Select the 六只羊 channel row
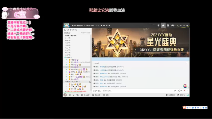212x119 pixels. click(x=77, y=50)
